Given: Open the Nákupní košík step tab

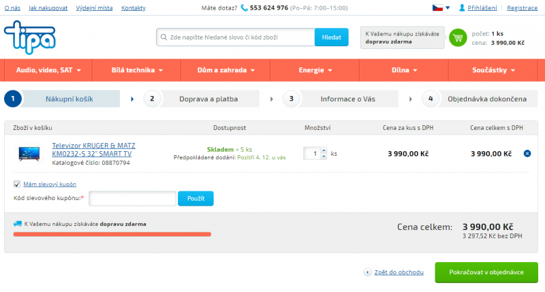Looking at the screenshot, I should point(69,99).
